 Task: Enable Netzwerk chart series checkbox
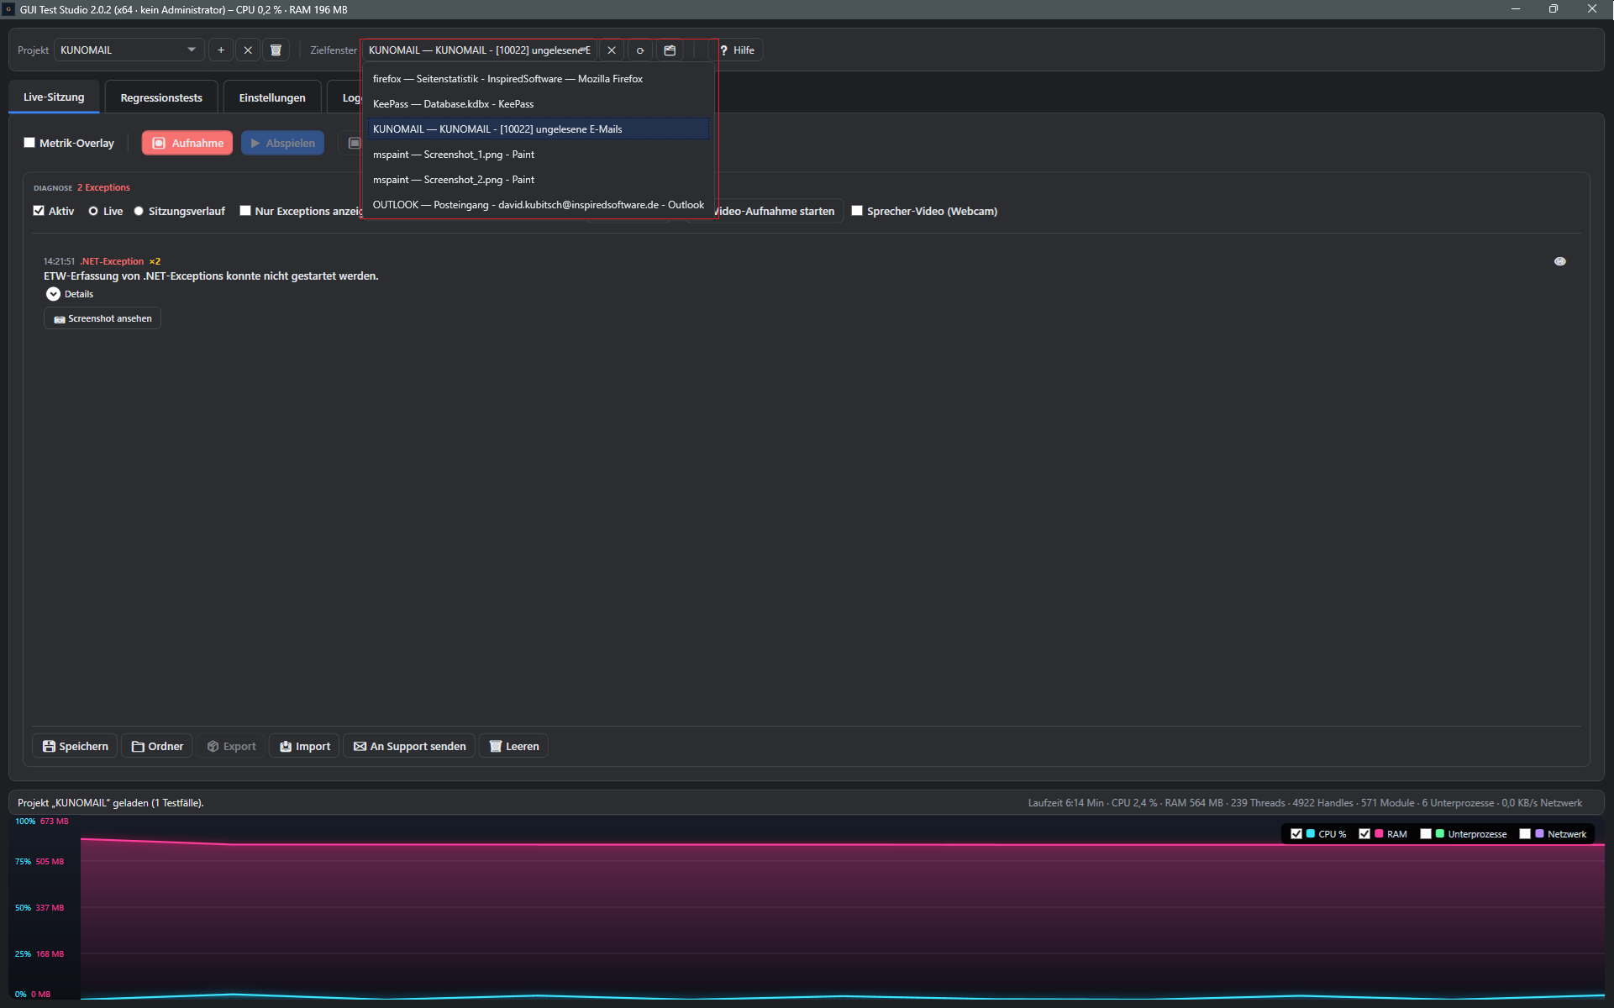point(1525,834)
